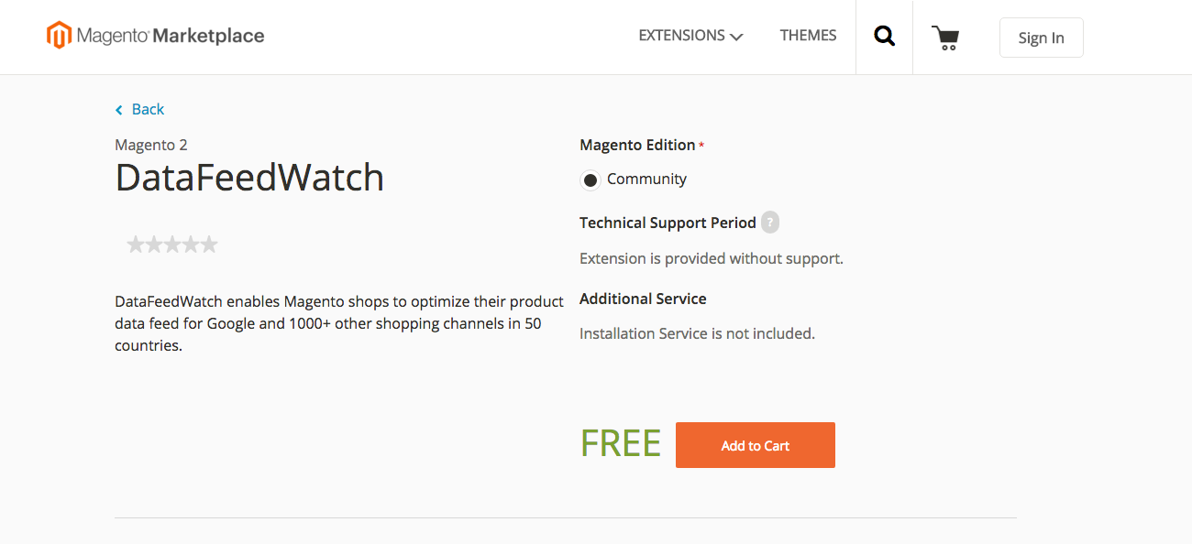Image resolution: width=1192 pixels, height=544 pixels.
Task: Click the Technical Support Period help icon
Action: pyautogui.click(x=770, y=223)
